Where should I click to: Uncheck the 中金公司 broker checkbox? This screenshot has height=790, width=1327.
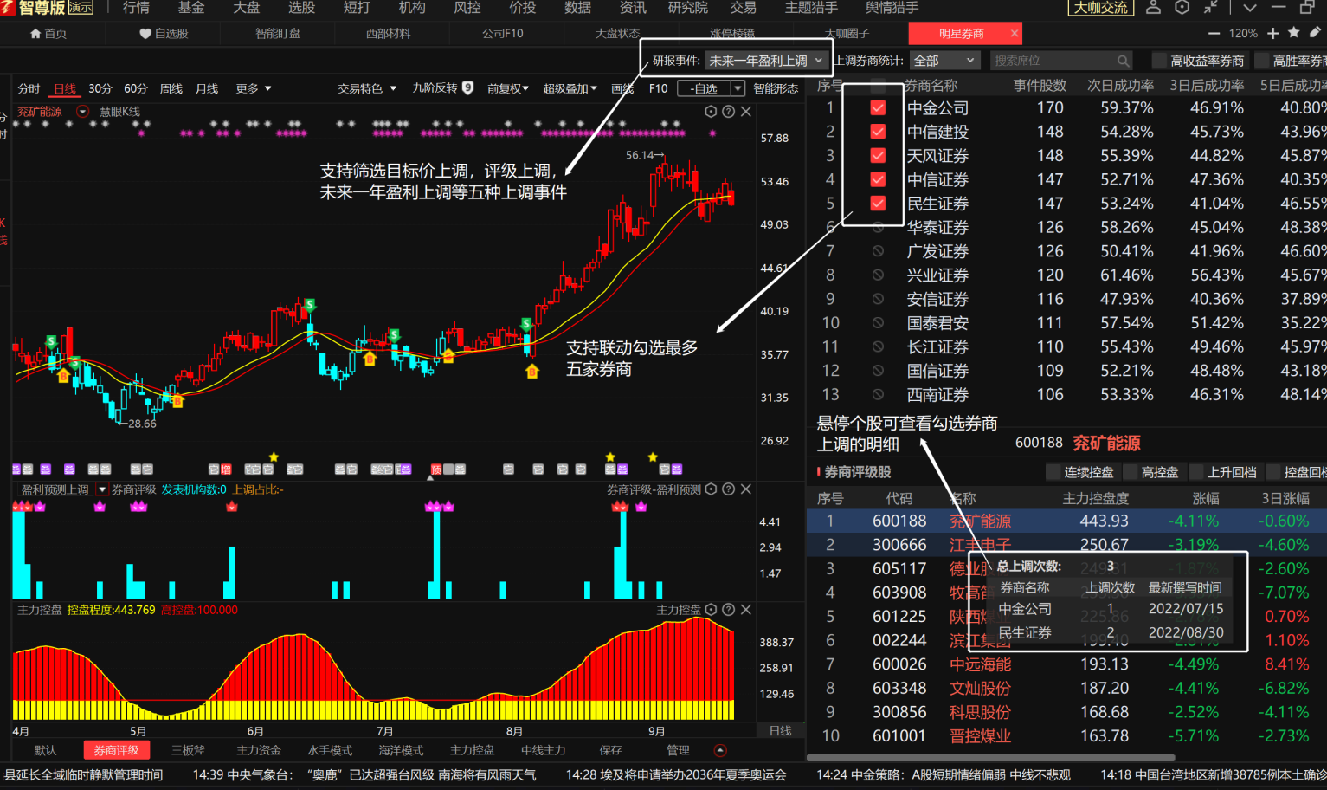(878, 108)
